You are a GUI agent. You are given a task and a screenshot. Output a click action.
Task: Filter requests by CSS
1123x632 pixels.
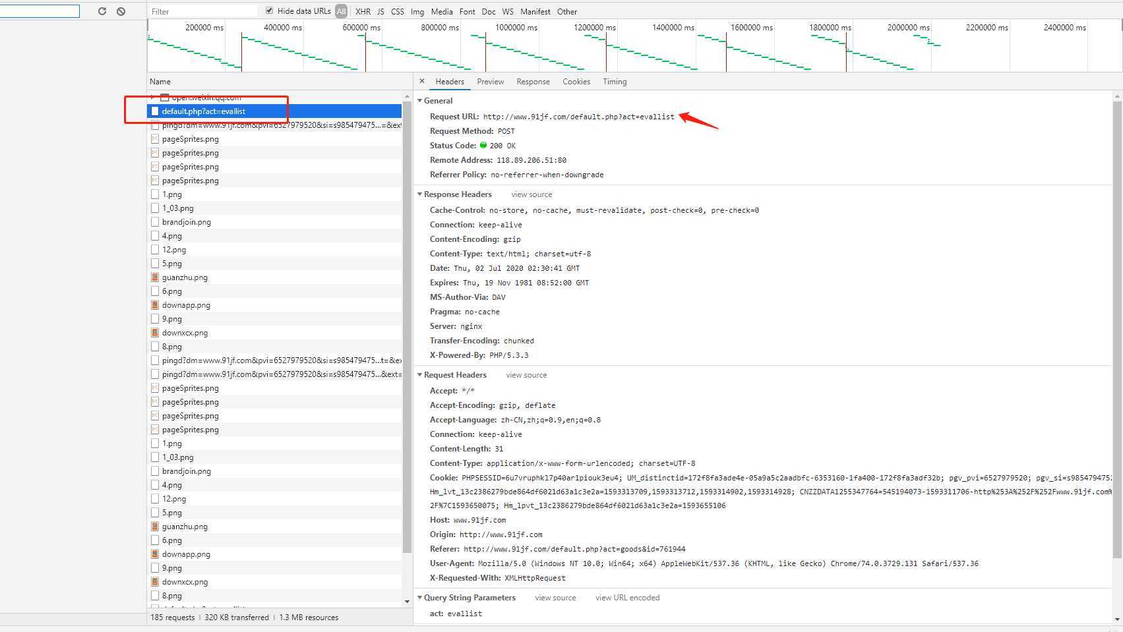pyautogui.click(x=398, y=11)
